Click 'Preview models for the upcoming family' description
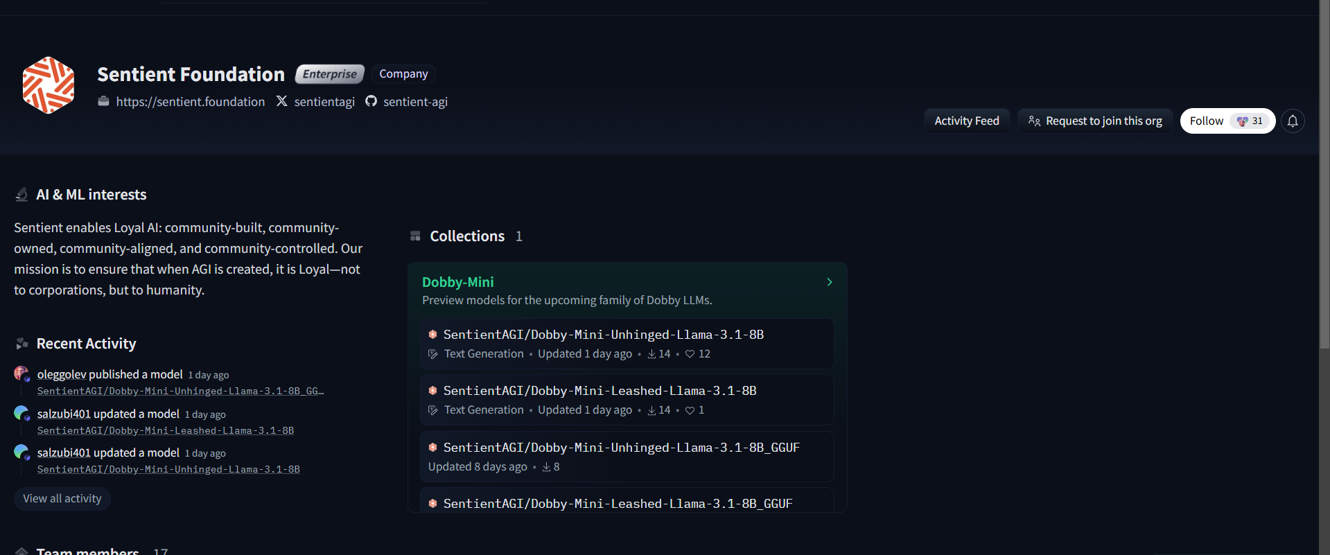1330x555 pixels. point(567,300)
